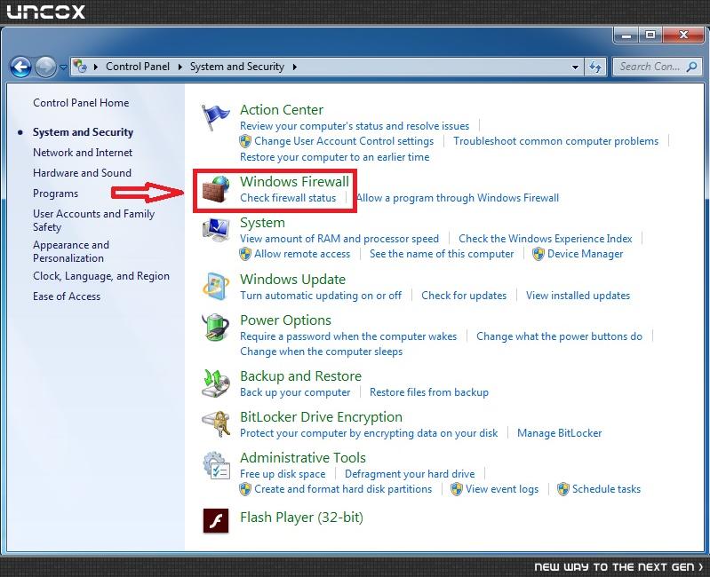This screenshot has height=577, width=710.
Task: Open Network and Internet category
Action: (x=83, y=153)
